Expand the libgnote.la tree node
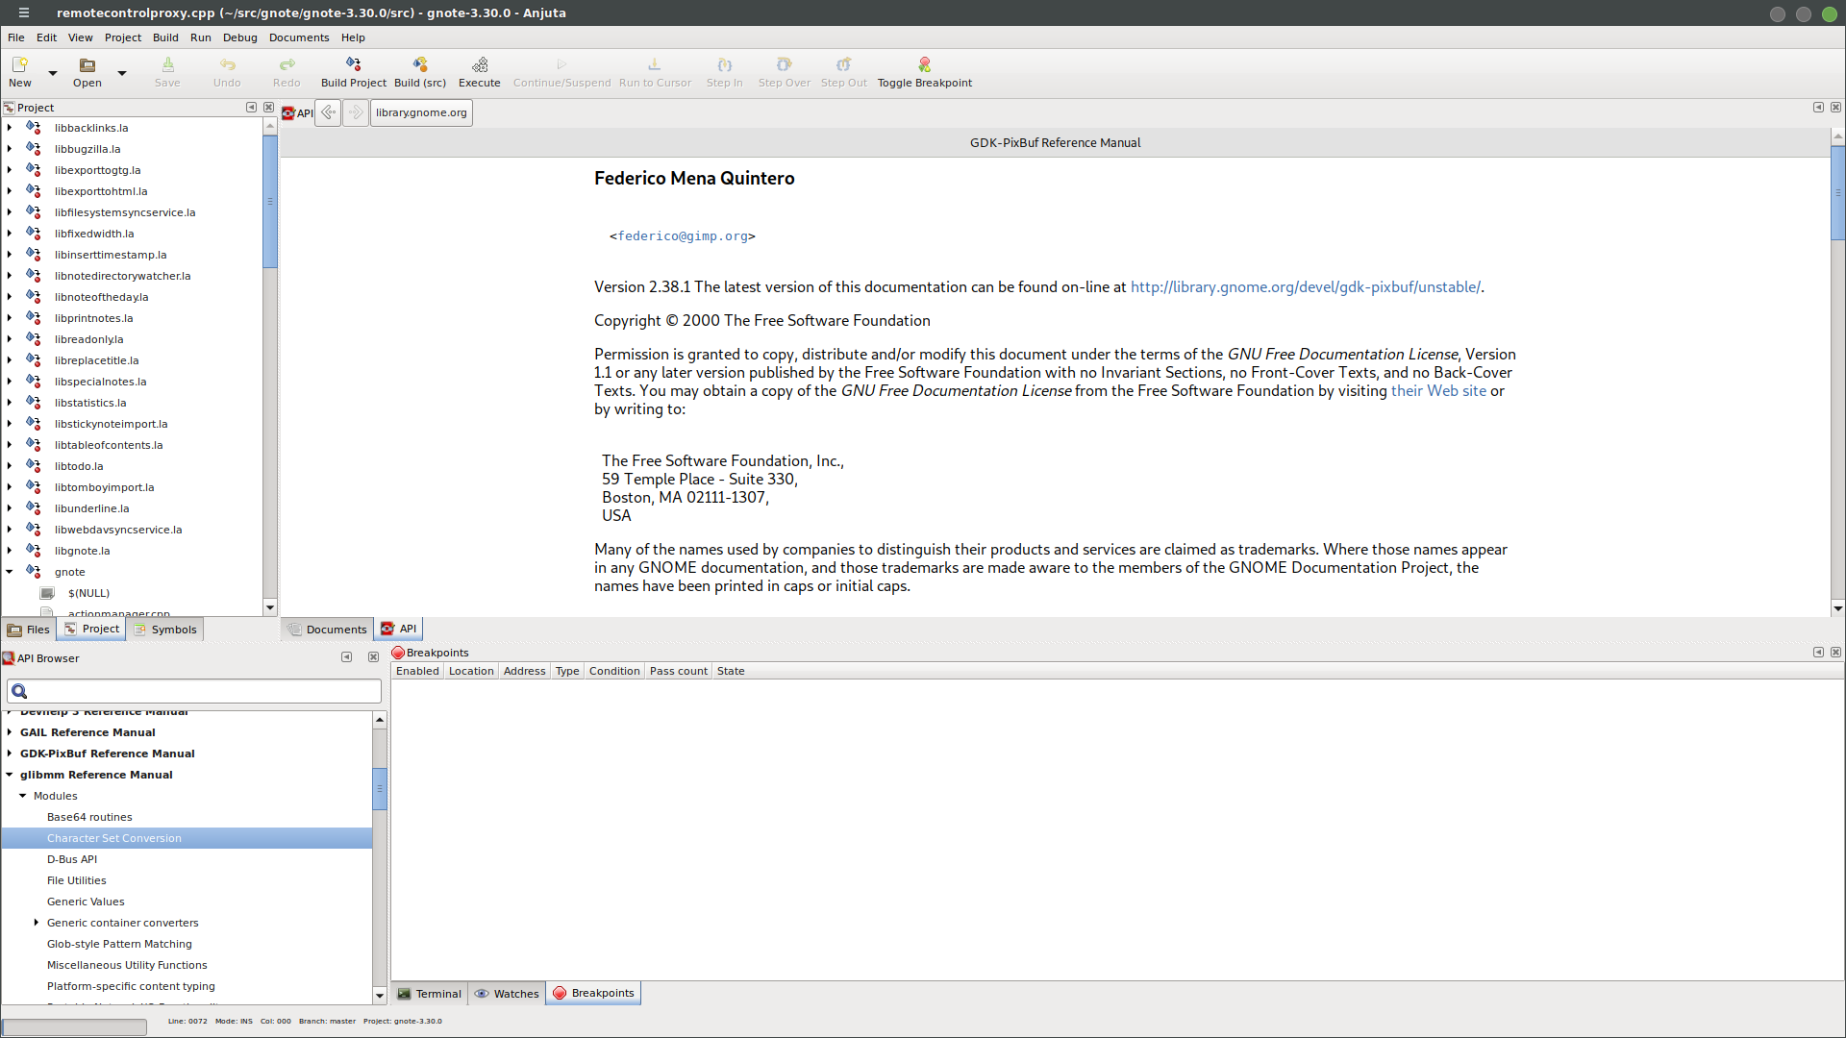The image size is (1846, 1038). pos(10,551)
